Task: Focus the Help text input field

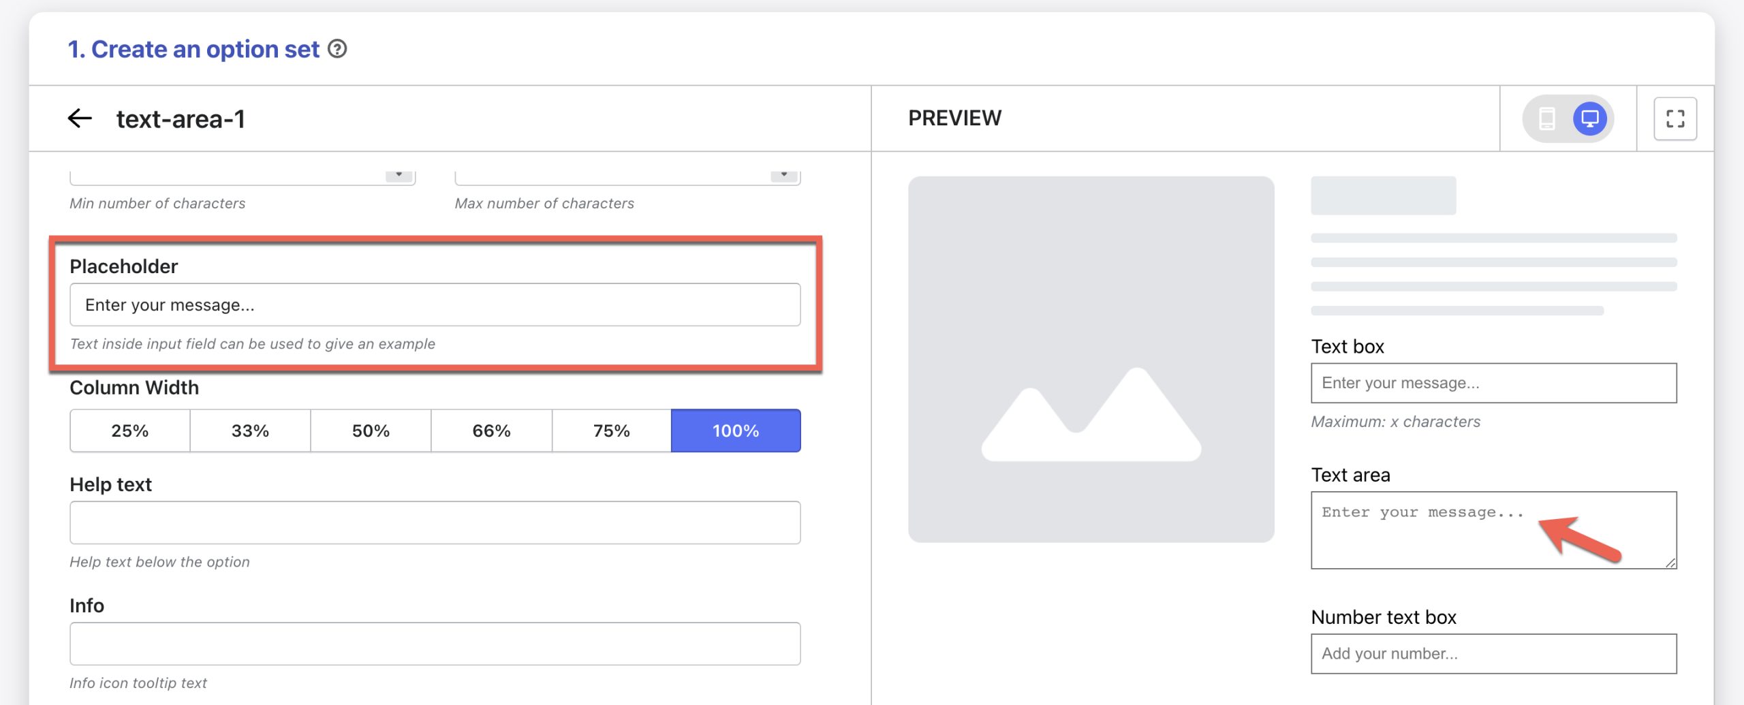Action: coord(435,522)
